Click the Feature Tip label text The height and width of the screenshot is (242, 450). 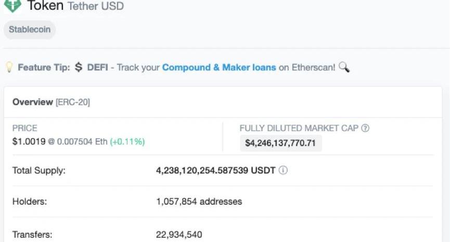pyautogui.click(x=44, y=67)
